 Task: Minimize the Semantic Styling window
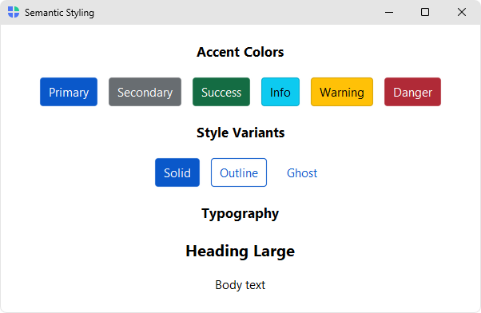(x=389, y=12)
